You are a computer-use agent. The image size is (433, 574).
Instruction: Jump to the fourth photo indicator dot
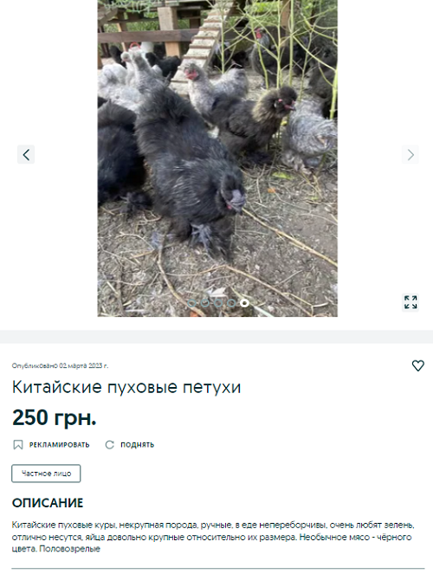pyautogui.click(x=231, y=303)
